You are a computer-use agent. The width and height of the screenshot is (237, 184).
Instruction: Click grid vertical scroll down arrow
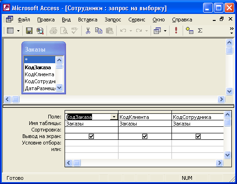tap(227, 155)
